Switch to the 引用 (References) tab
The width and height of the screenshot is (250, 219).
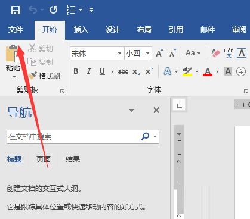(176, 30)
